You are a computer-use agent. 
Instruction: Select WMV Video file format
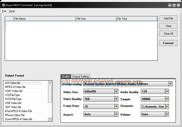click(26, 91)
